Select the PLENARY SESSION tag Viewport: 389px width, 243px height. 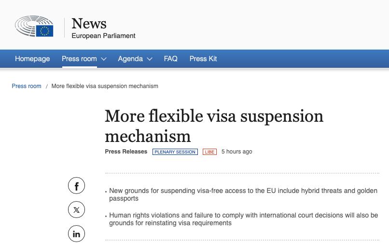175,152
